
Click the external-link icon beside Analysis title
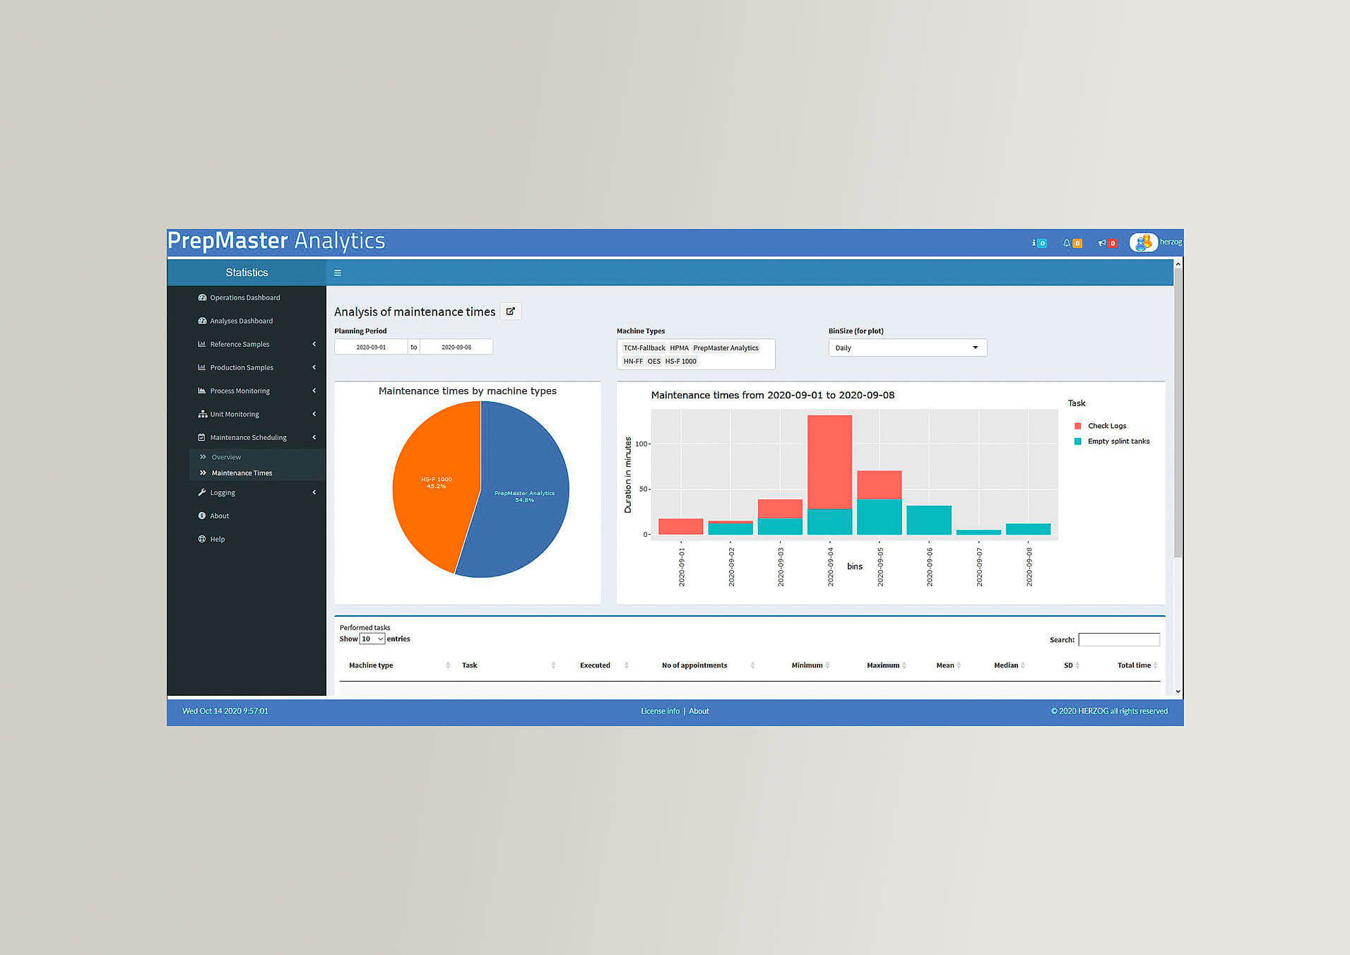pyautogui.click(x=511, y=312)
